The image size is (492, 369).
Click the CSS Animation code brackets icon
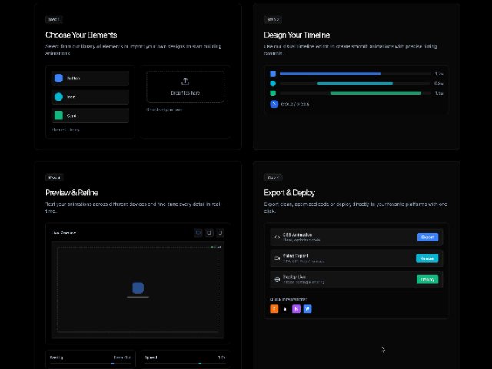click(277, 238)
